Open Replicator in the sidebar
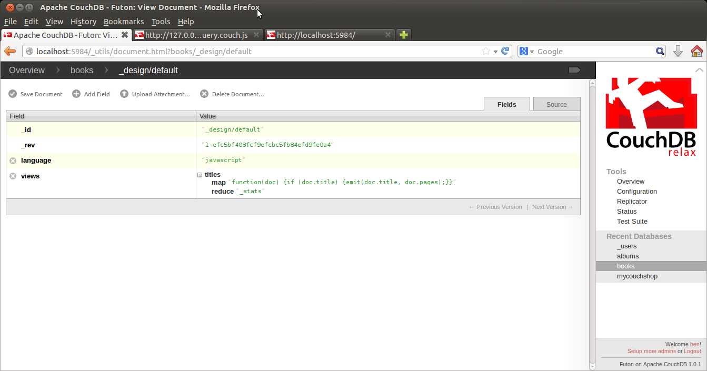This screenshot has width=707, height=371. pos(632,201)
